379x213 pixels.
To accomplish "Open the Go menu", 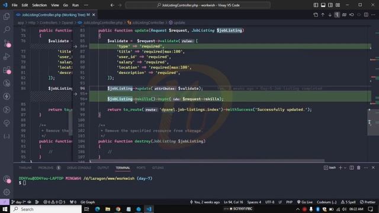I will click(x=66, y=5).
